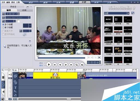Viewport: 140px width, 101px height.
Task: Click load title into library icon
Action: coord(133,13)
